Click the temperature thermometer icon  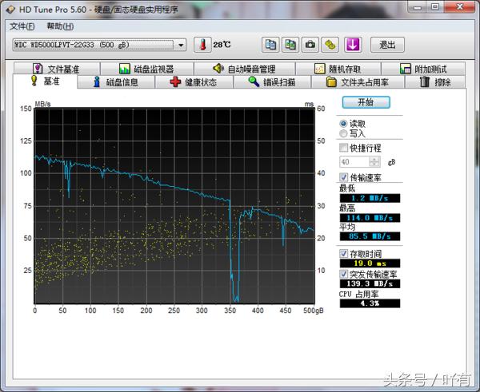click(203, 45)
